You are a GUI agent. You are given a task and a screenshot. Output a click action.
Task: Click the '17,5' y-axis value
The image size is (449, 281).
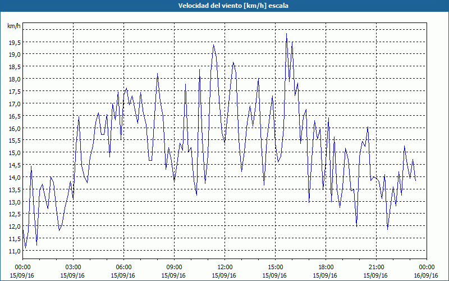pos(15,92)
